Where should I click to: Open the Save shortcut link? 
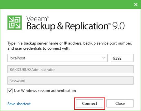(19, 104)
